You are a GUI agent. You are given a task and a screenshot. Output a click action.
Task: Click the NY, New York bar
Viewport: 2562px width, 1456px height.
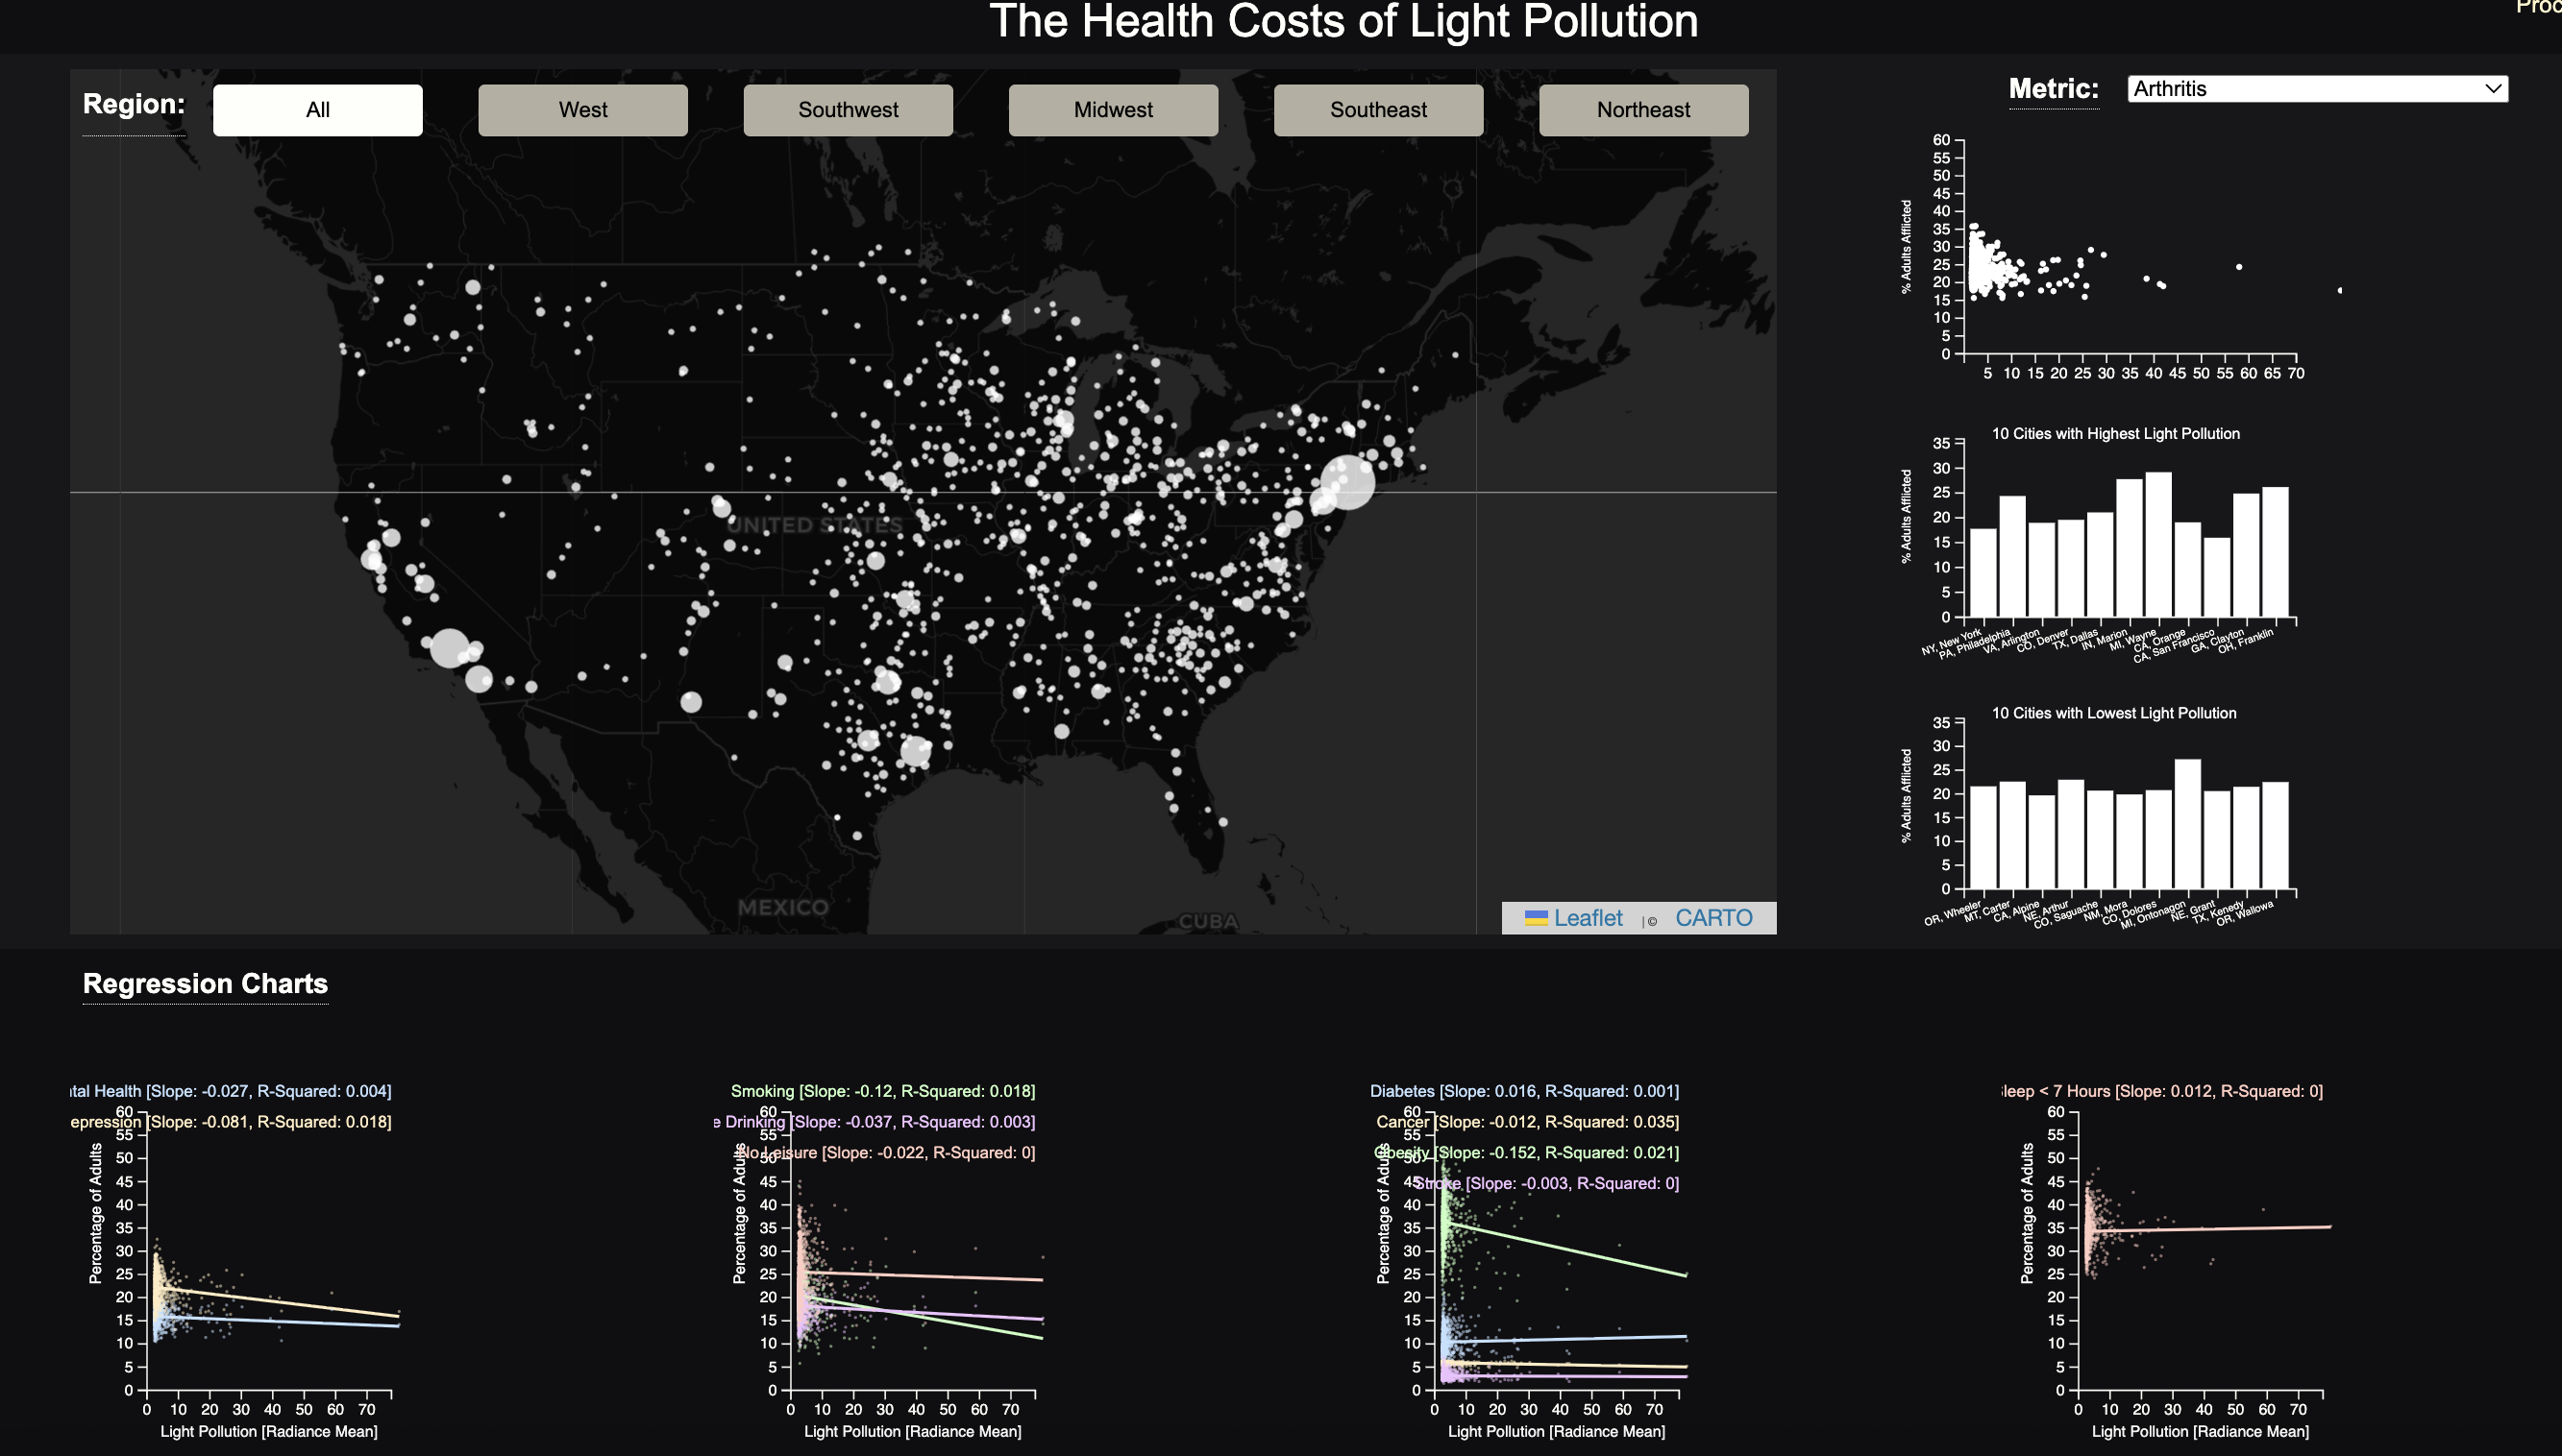click(1983, 572)
